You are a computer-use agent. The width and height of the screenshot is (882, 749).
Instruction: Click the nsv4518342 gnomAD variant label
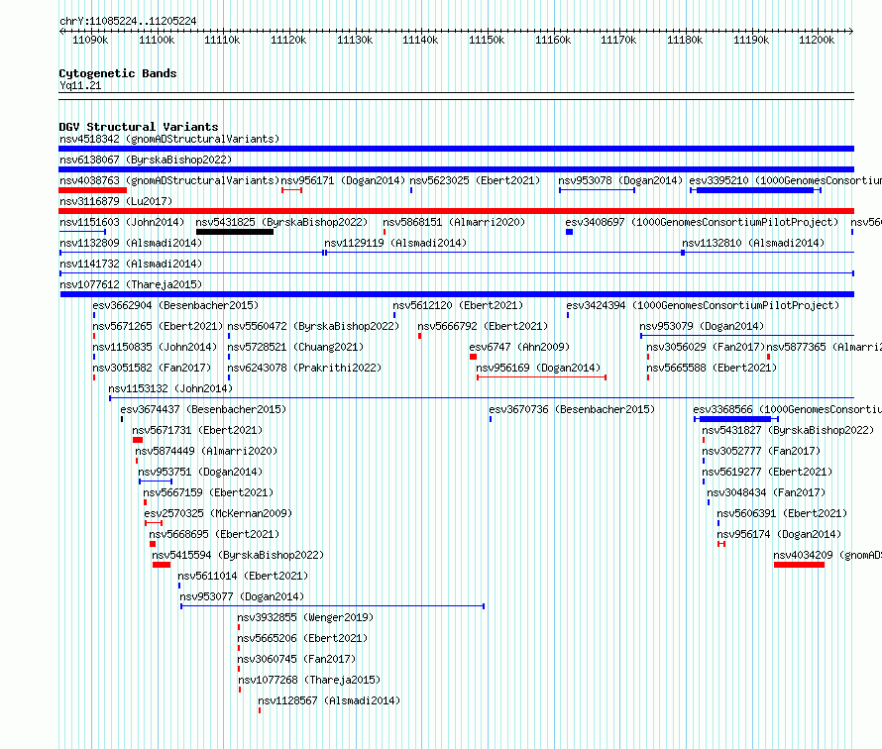169,139
